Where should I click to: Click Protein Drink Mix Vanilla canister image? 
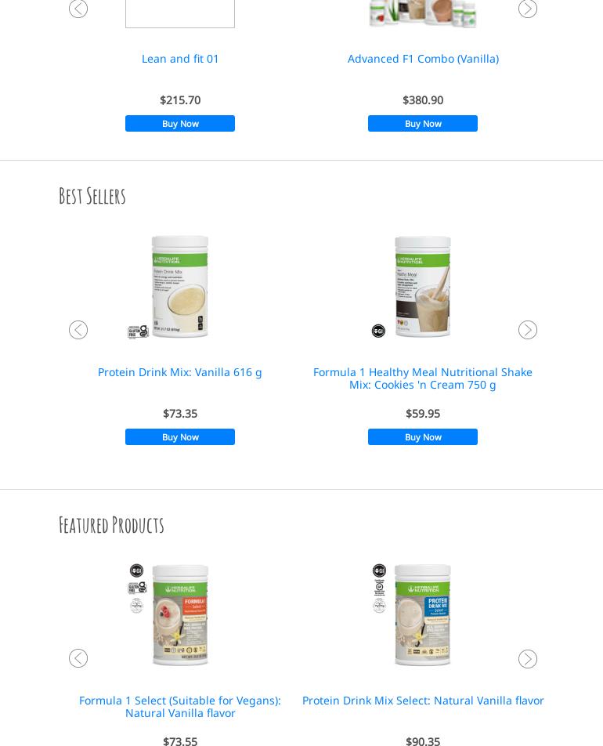click(180, 287)
